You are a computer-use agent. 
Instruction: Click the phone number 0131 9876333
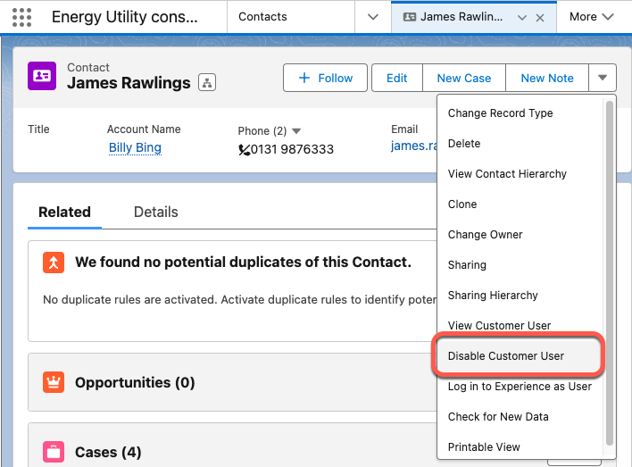pos(292,150)
